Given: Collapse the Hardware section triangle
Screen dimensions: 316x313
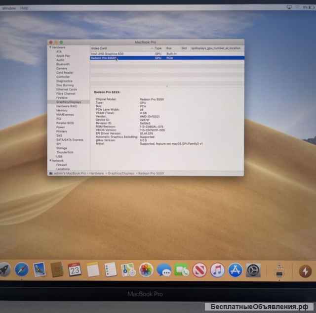Looking at the screenshot, I should 50,47.
